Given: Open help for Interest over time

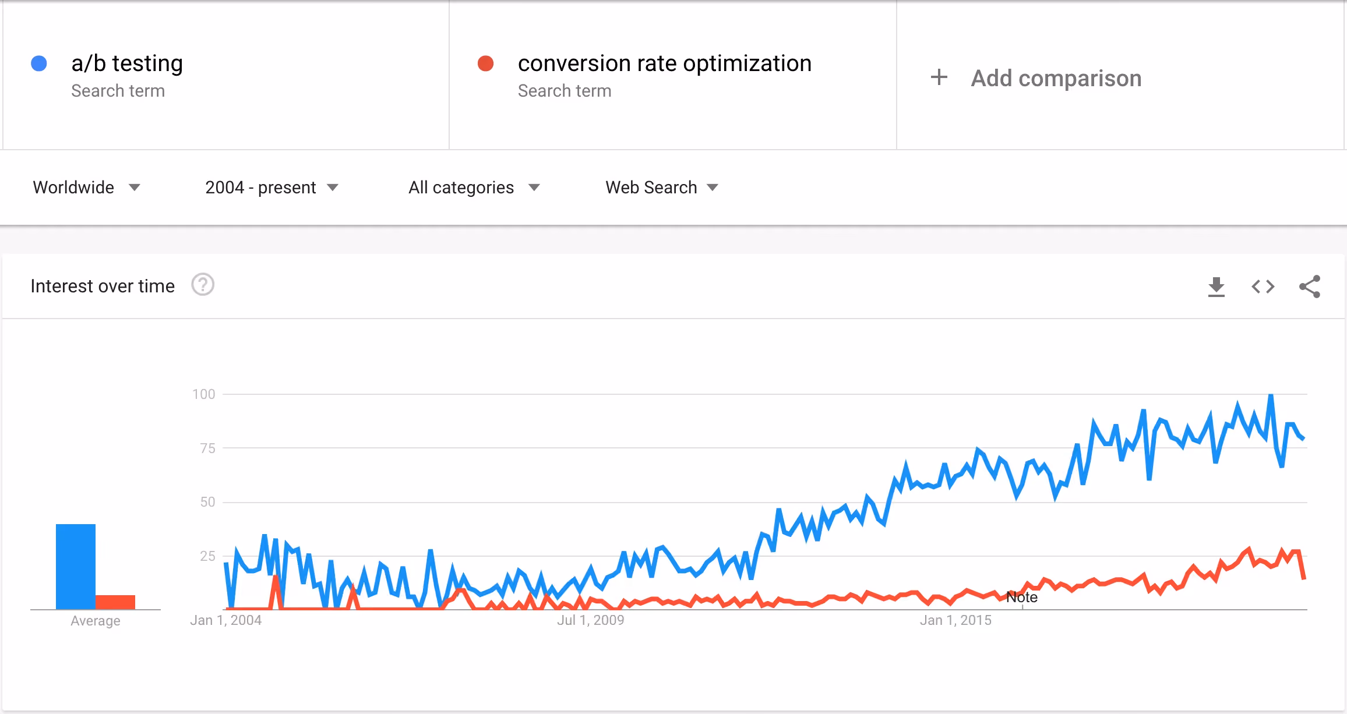Looking at the screenshot, I should pyautogui.click(x=203, y=285).
